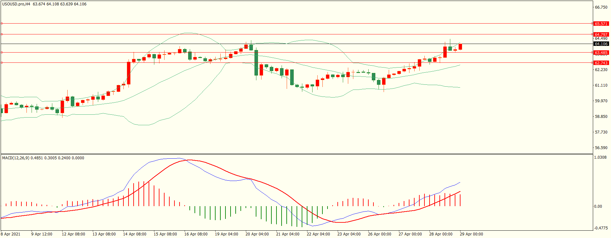Select the 64.797 red price level tag
Viewport: 611px width, 238px height.
[601, 34]
